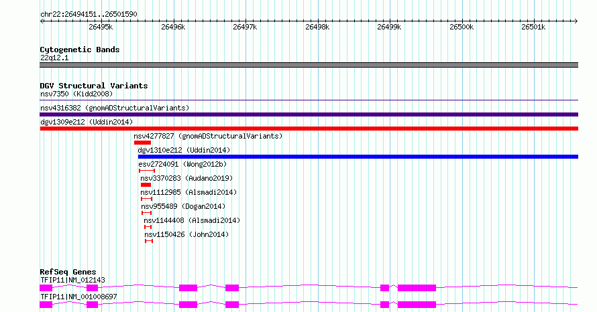Open variant label nsv3370283 (Audano2019)

click(x=186, y=178)
